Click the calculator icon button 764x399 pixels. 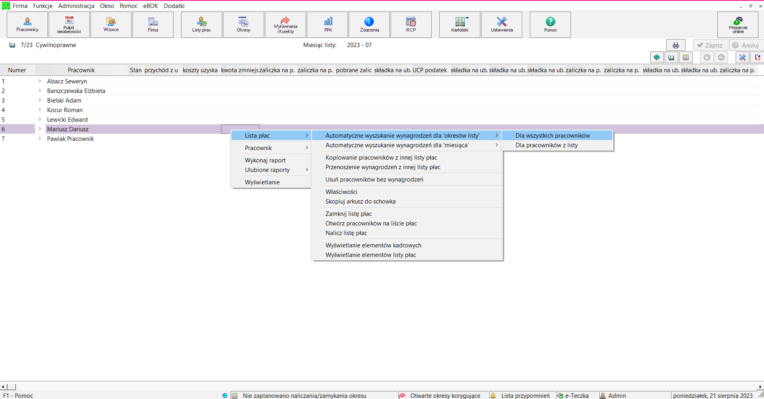click(x=686, y=57)
